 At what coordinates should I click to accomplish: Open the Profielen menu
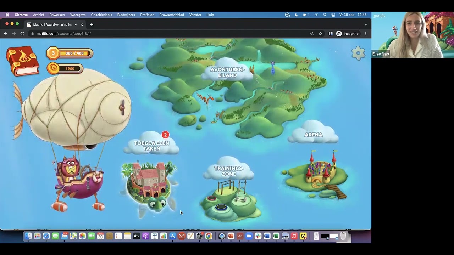pyautogui.click(x=147, y=15)
